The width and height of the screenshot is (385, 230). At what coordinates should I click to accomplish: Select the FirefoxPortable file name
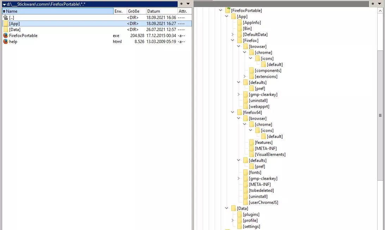(x=23, y=35)
